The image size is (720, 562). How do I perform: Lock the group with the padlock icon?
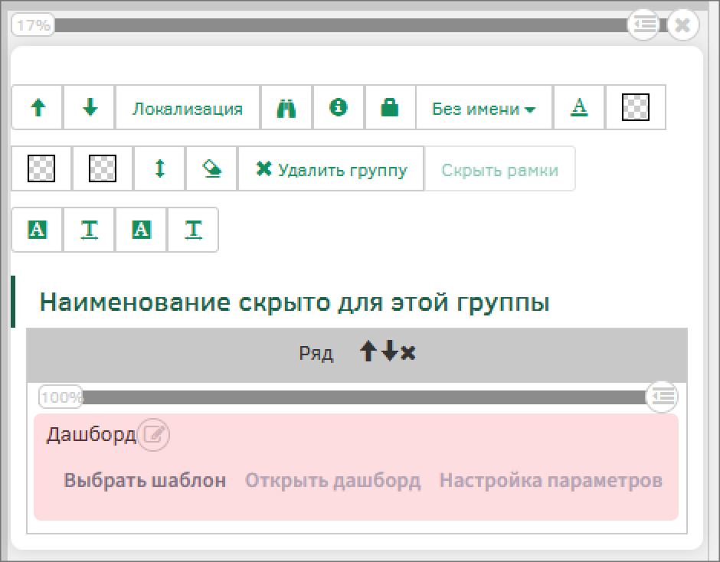pyautogui.click(x=389, y=107)
